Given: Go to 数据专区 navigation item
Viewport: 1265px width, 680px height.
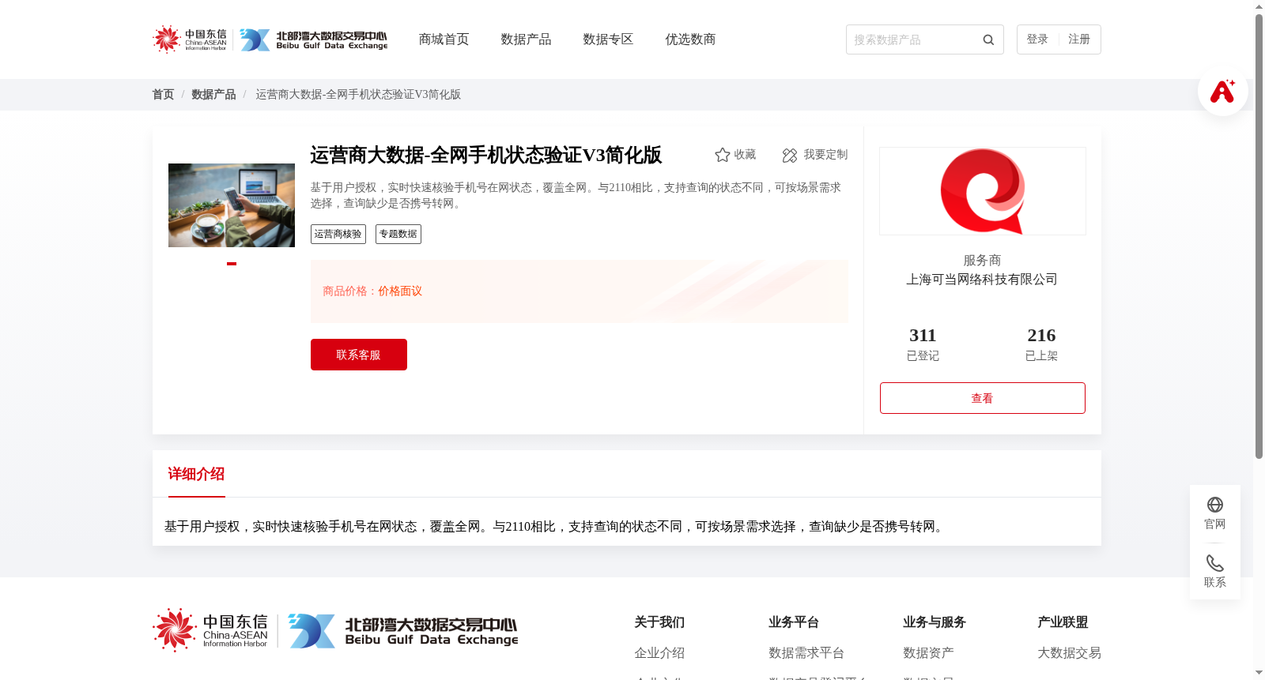Looking at the screenshot, I should tap(608, 39).
